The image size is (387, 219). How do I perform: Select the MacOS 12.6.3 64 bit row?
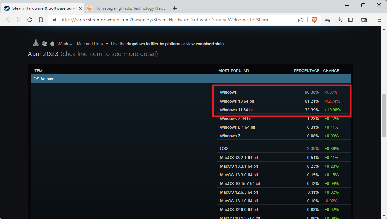pos(284,192)
